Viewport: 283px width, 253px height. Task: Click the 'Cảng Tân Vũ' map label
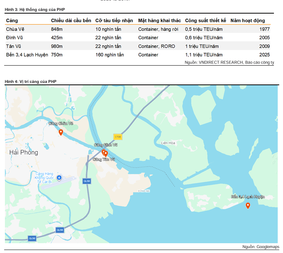(x=104, y=159)
